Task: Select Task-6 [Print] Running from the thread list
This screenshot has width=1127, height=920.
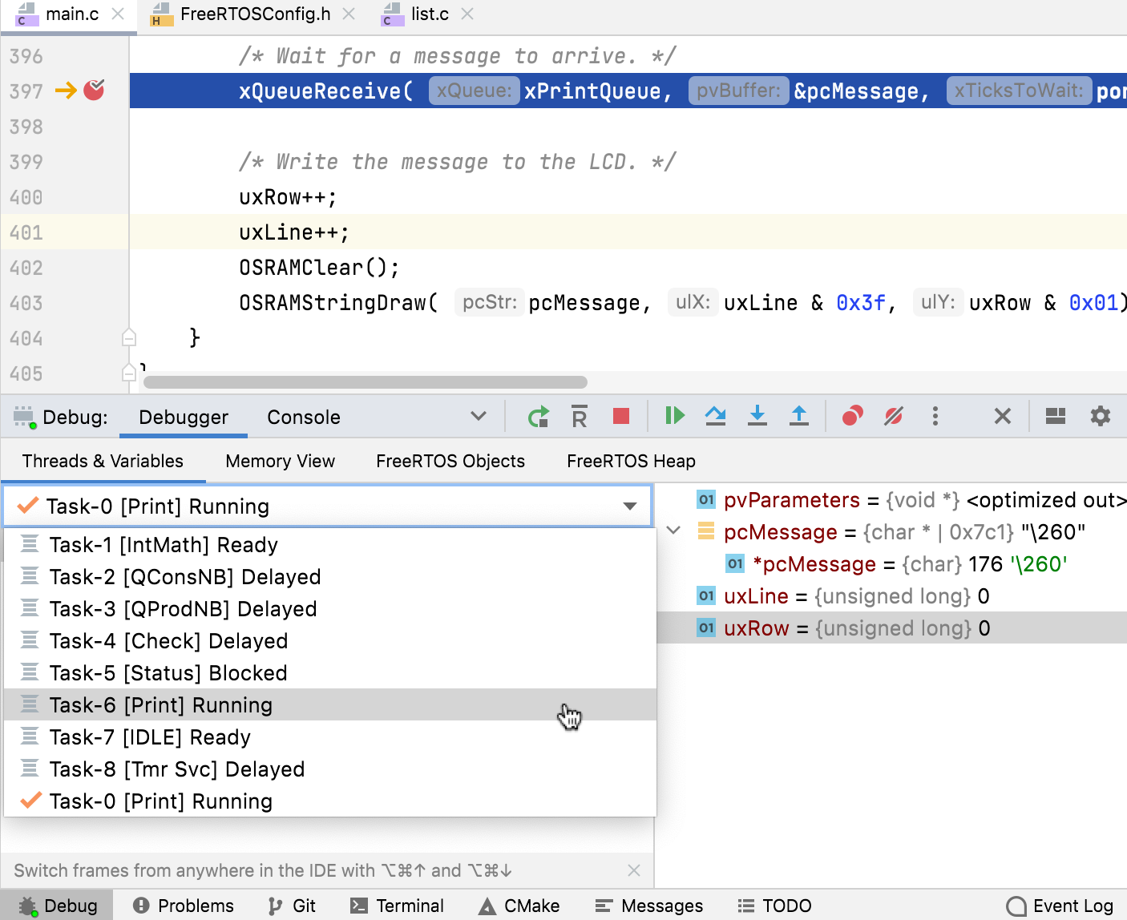Action: pos(160,704)
